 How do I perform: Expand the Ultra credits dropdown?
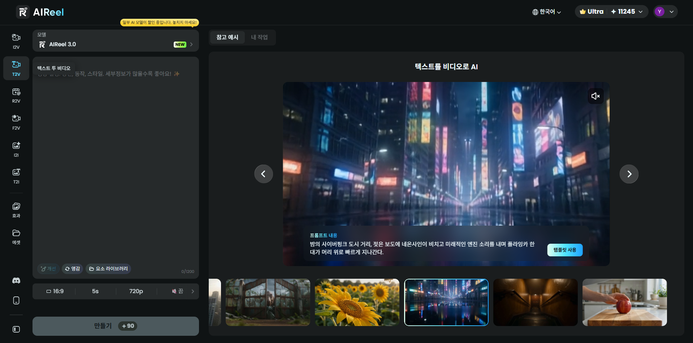point(611,12)
